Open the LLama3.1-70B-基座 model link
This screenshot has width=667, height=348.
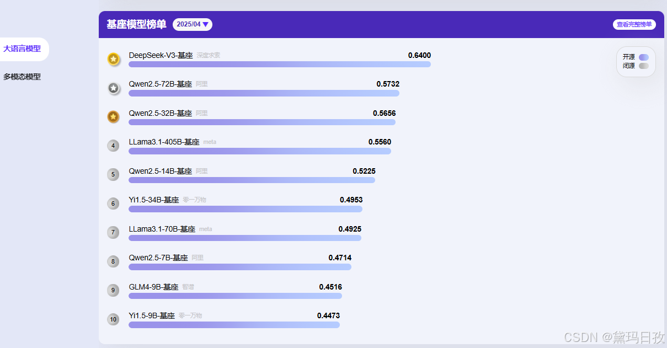tap(162, 229)
